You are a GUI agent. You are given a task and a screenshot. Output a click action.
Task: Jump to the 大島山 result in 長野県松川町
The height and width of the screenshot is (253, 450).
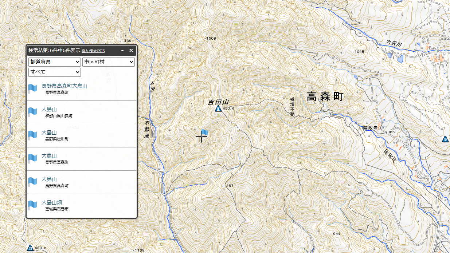click(x=49, y=133)
